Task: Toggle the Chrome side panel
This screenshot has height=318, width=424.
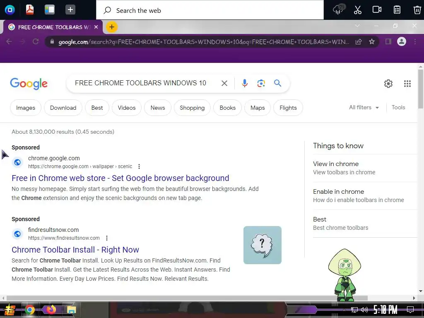Action: tap(388, 42)
